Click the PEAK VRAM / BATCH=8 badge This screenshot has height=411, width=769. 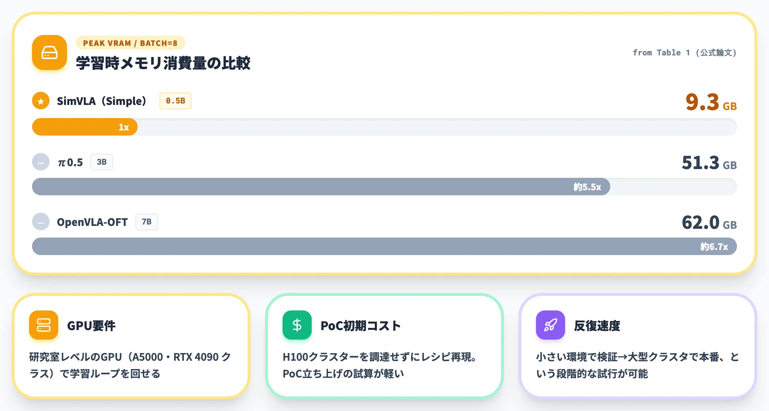tap(130, 43)
